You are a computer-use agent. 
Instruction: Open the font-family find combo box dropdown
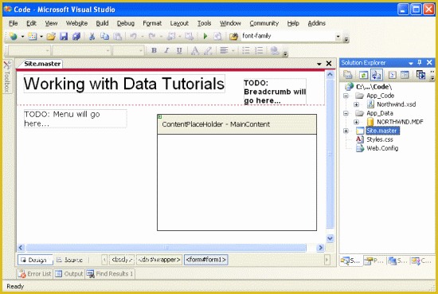[x=338, y=37]
